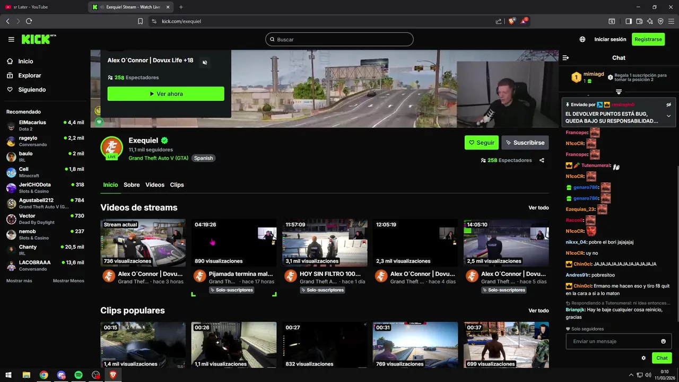Image resolution: width=679 pixels, height=382 pixels.
Task: Click the share page icon in address bar
Action: [499, 21]
